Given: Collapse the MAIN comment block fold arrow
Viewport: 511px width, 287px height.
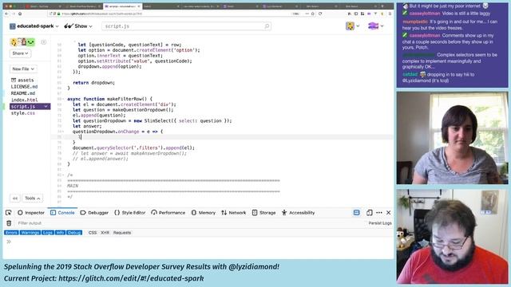Looking at the screenshot, I should (x=63, y=175).
